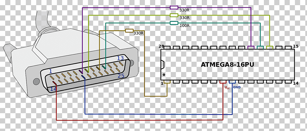Click the yellow-green 330R resistor symbol

tap(174, 15)
